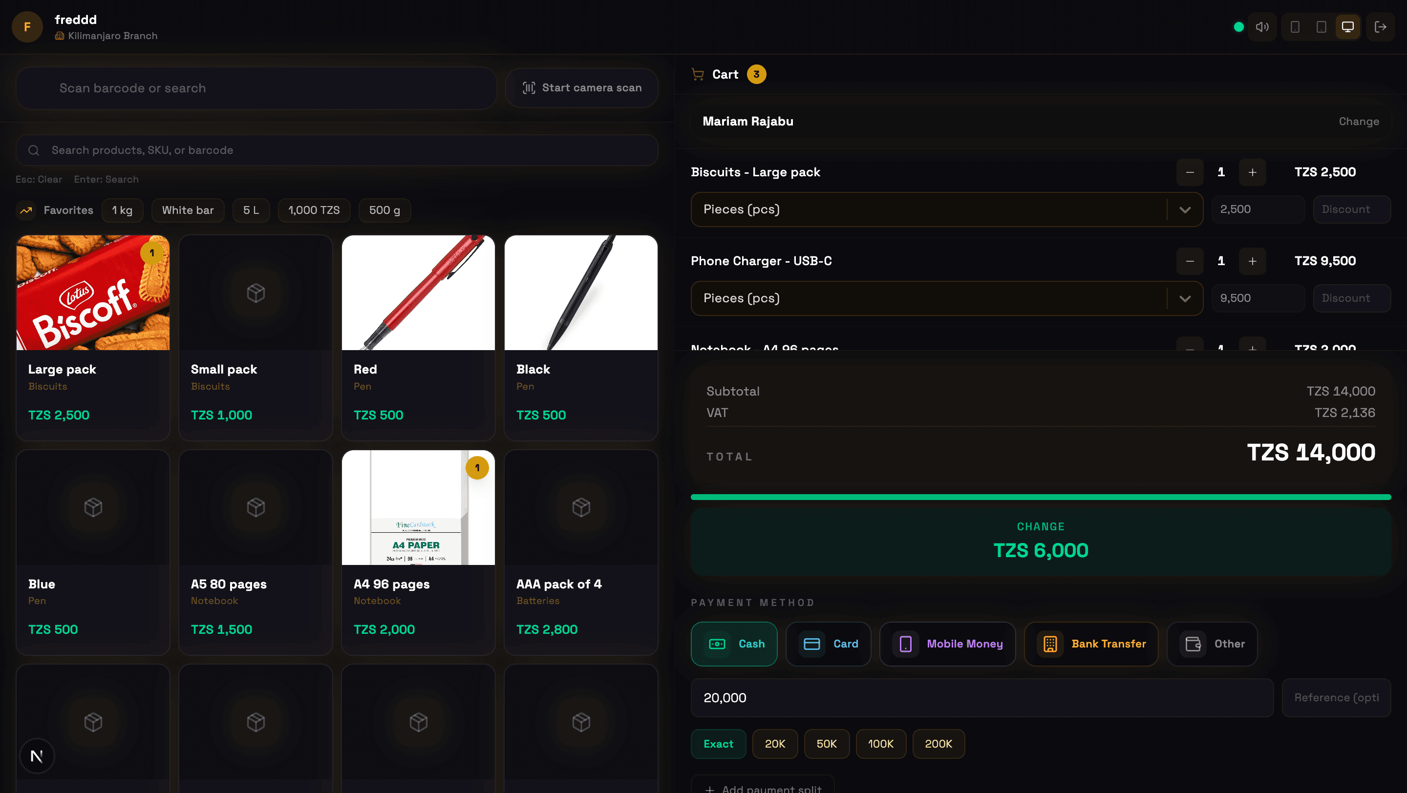Add A4 96 pages Notebook card
The height and width of the screenshot is (793, 1407).
click(418, 552)
